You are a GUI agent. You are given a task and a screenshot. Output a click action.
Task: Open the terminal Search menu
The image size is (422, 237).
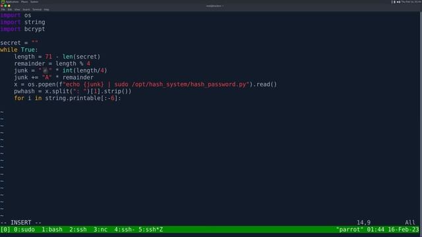pyautogui.click(x=26, y=9)
